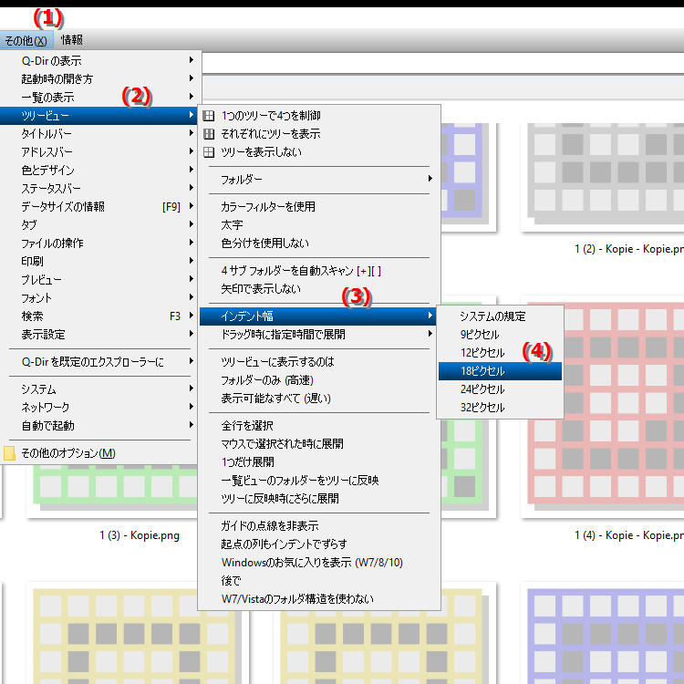Toggle ツリーに反映時にさらに展開

point(319,498)
